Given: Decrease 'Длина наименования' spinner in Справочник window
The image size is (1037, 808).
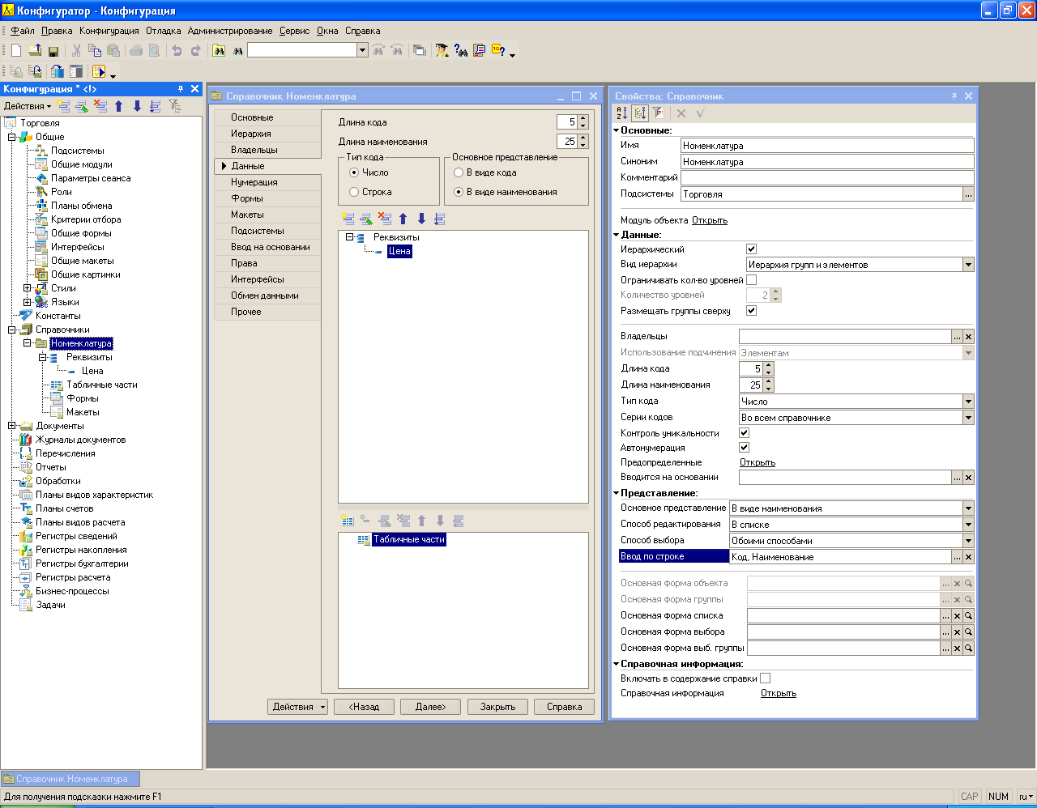Looking at the screenshot, I should pyautogui.click(x=583, y=145).
